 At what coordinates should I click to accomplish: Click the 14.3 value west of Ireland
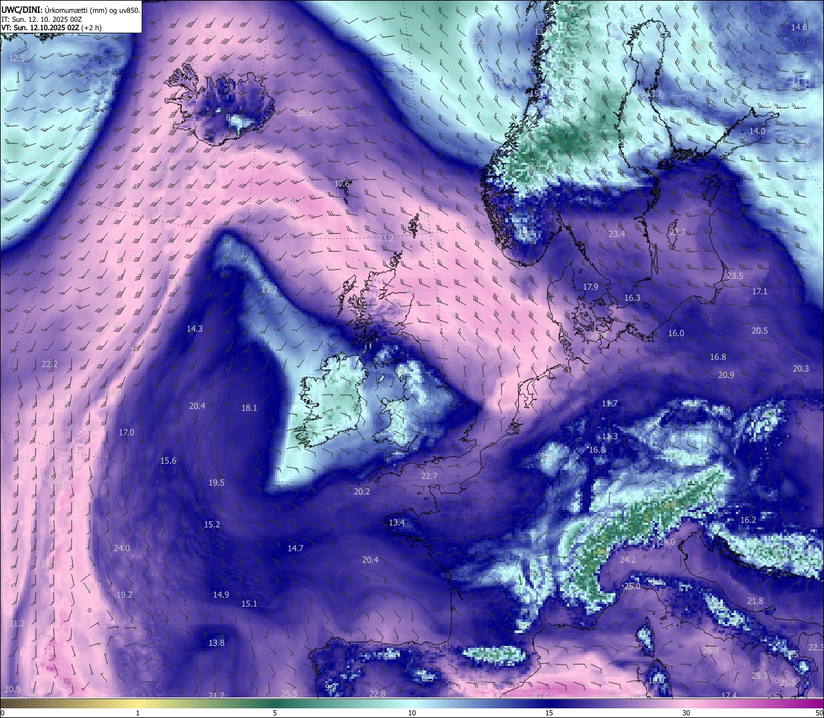[x=194, y=328]
